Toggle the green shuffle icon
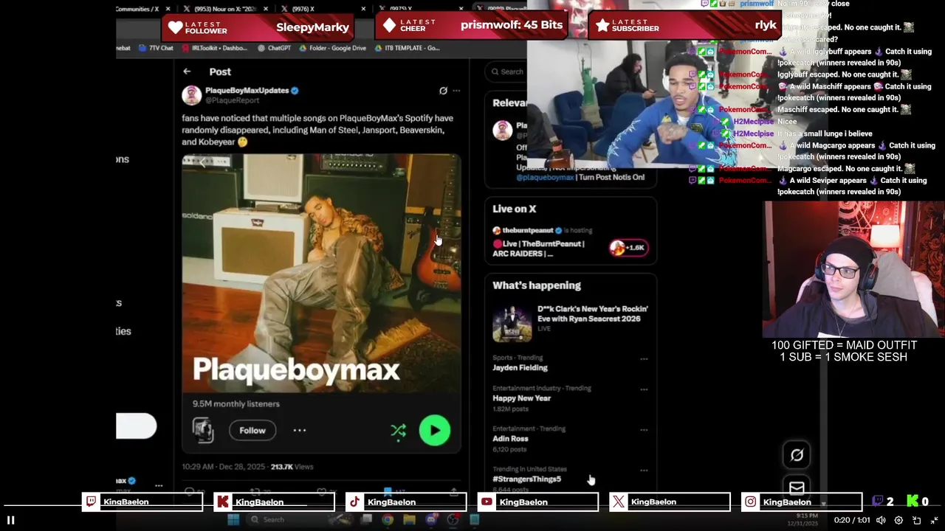Screen dimensions: 945x531 (x=398, y=431)
